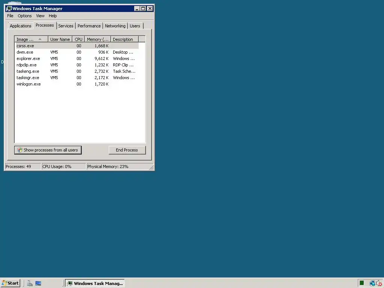Screen dimensions: 384x288
Task: Click CPU Usage: 0% status panel
Action: point(64,166)
